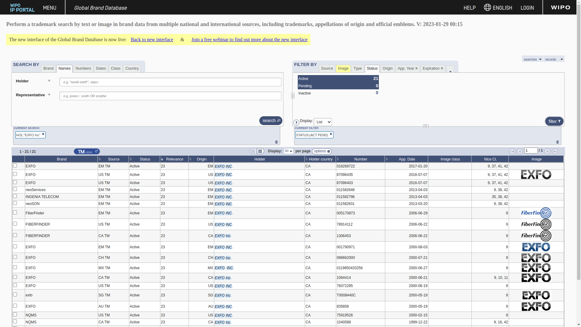The width and height of the screenshot is (581, 327).
Task: Sort by Origin column arrows
Action: [x=190, y=159]
